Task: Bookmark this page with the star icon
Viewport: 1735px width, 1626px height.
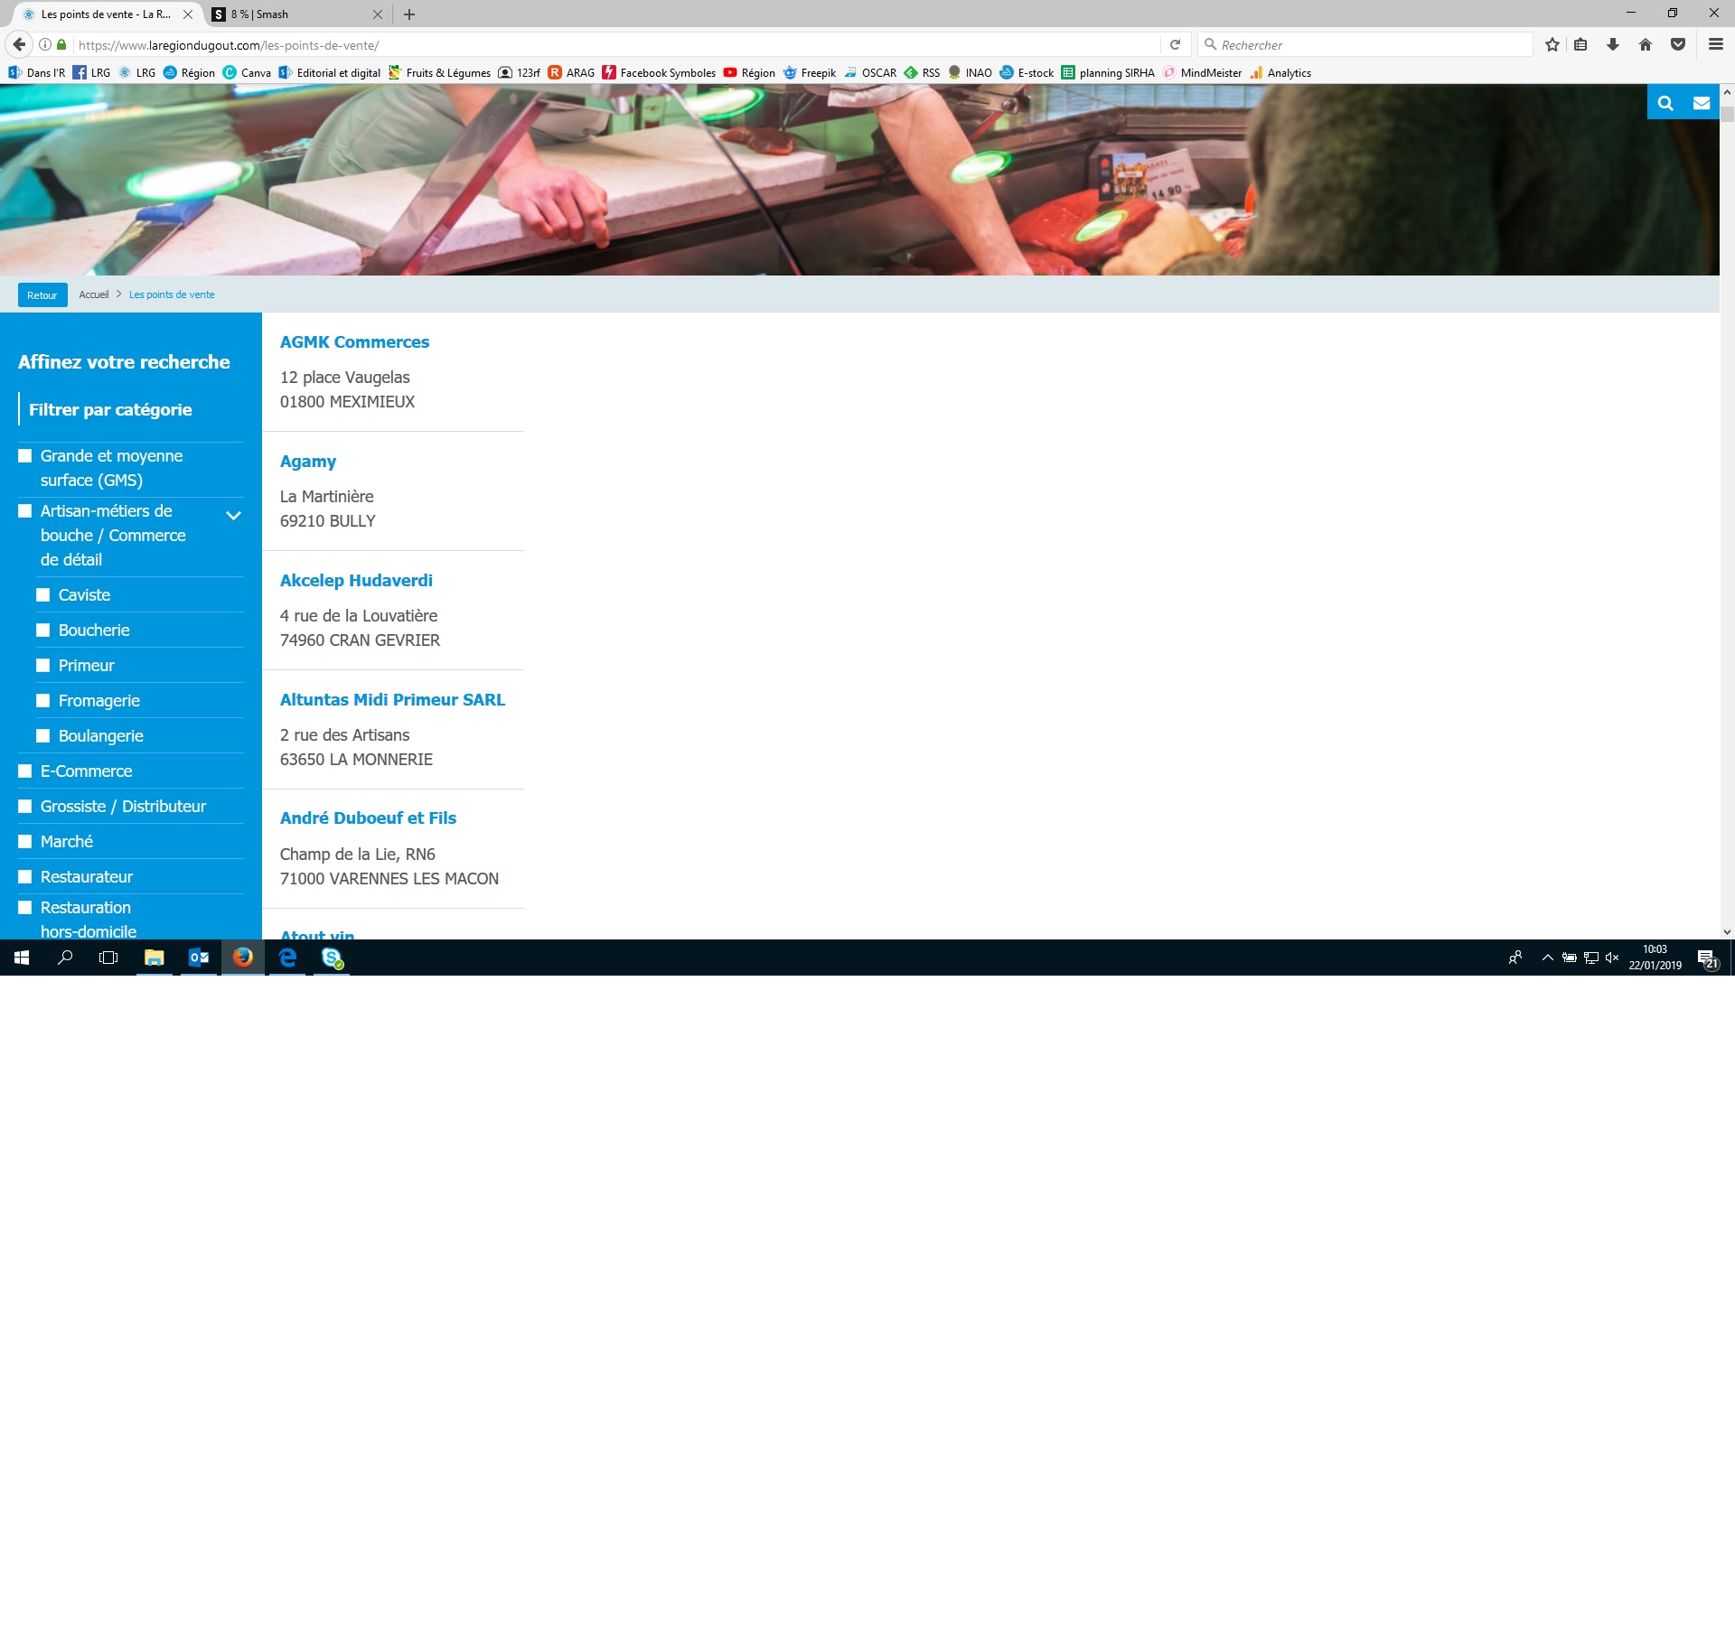Action: point(1552,44)
